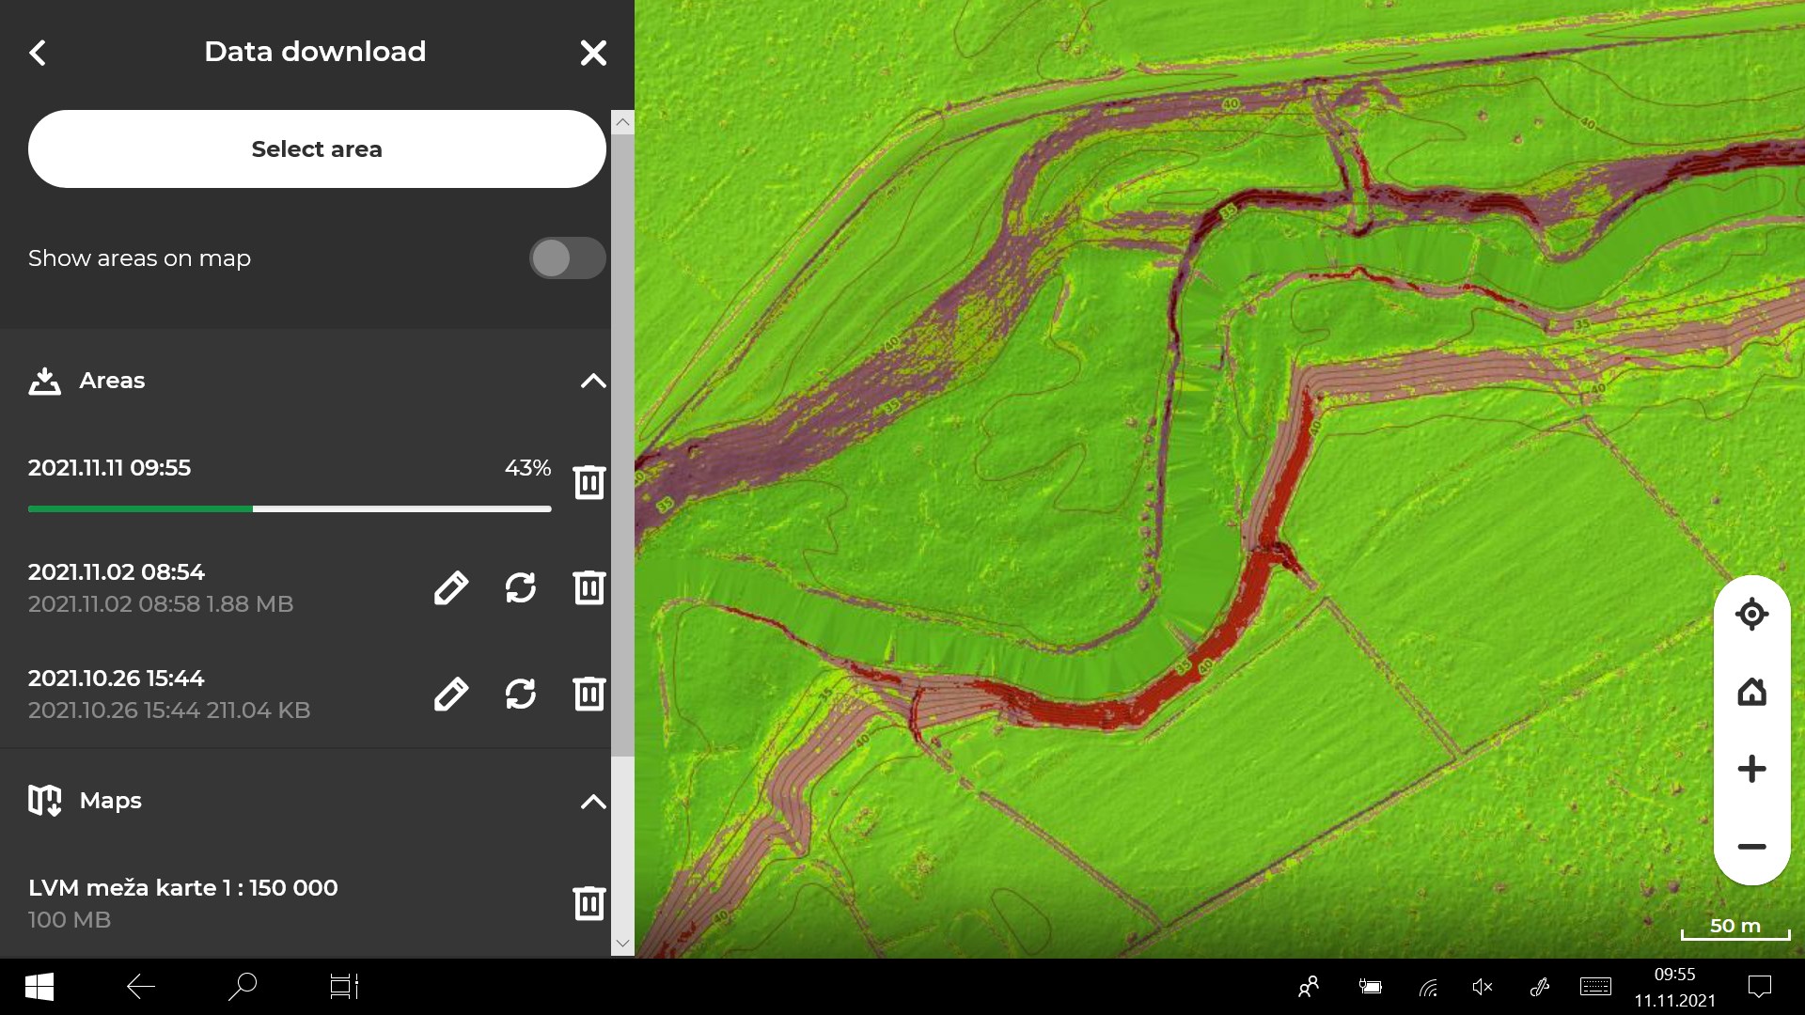Click the home extent icon on the map
Viewport: 1805px width, 1015px height.
click(1751, 693)
